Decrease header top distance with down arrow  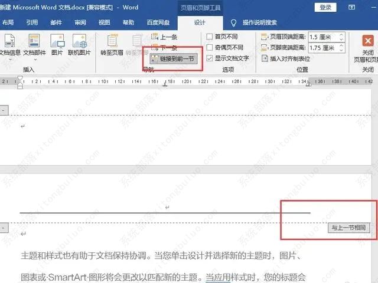pyautogui.click(x=341, y=39)
